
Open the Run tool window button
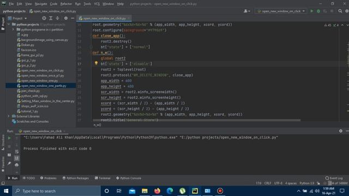[13, 178]
